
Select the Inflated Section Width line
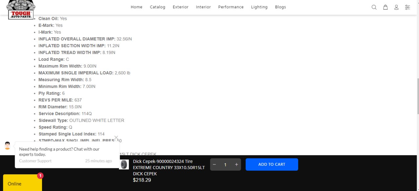(79, 46)
